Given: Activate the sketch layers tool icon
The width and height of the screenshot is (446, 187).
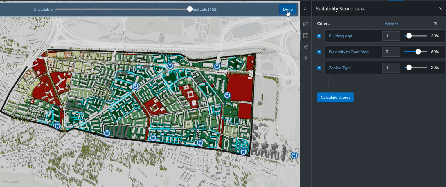Looking at the screenshot, I should [305, 47].
